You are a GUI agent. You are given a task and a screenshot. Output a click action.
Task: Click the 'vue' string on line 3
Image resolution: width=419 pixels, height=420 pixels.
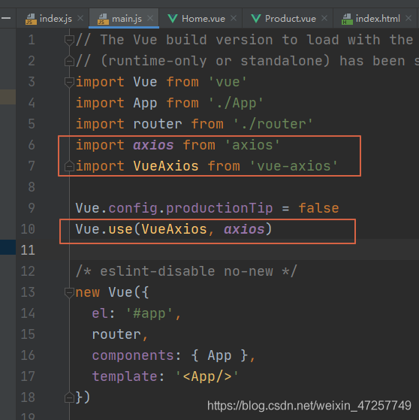228,82
